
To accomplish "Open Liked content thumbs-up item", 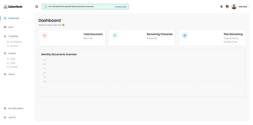I will [x=12, y=63].
